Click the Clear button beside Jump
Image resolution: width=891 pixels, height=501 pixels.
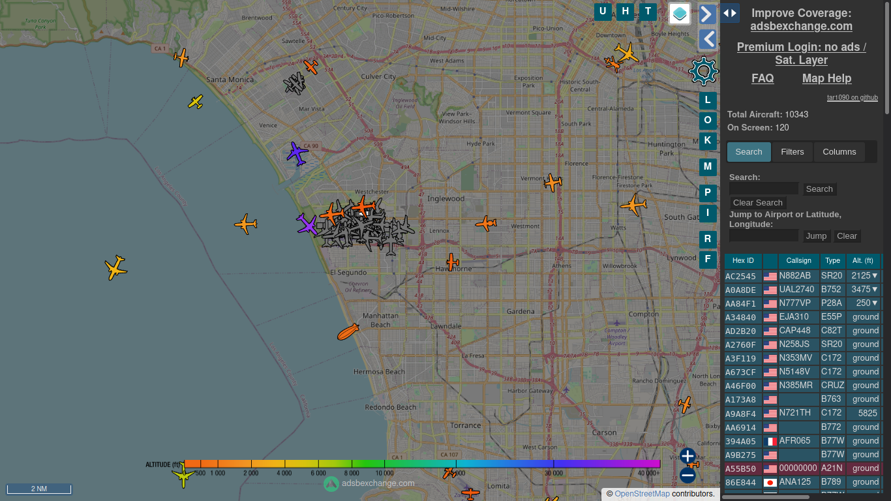[x=847, y=236]
